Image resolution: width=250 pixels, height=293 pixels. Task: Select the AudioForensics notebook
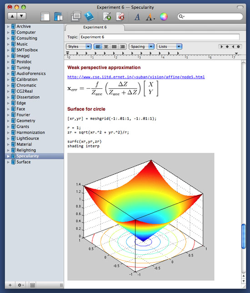tap(31, 74)
